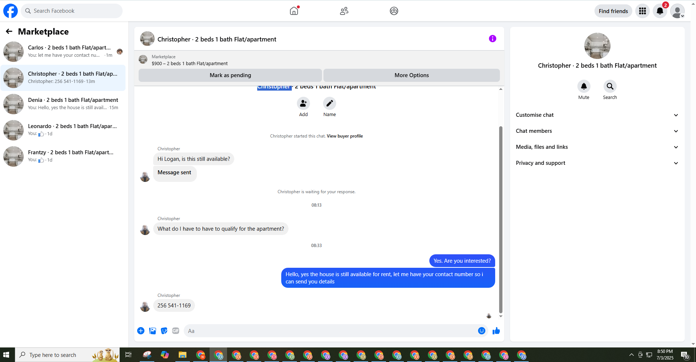Viewport: 696px width, 362px height.
Task: Choose a GIF icon
Action: [176, 331]
